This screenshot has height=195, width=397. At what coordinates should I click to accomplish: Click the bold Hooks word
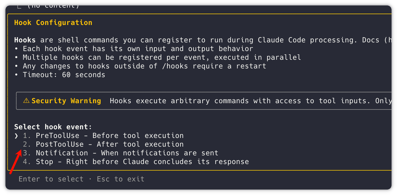(x=25, y=40)
